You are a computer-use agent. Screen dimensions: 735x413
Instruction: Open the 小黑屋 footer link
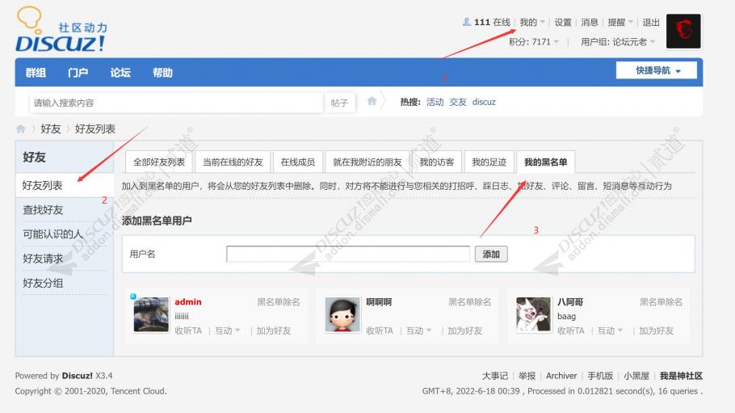click(x=636, y=376)
